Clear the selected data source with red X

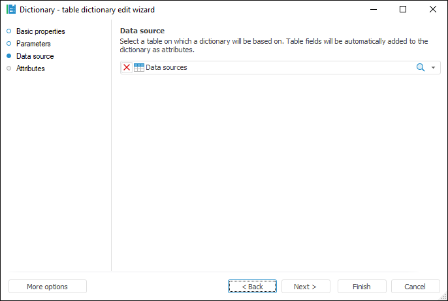pos(127,67)
